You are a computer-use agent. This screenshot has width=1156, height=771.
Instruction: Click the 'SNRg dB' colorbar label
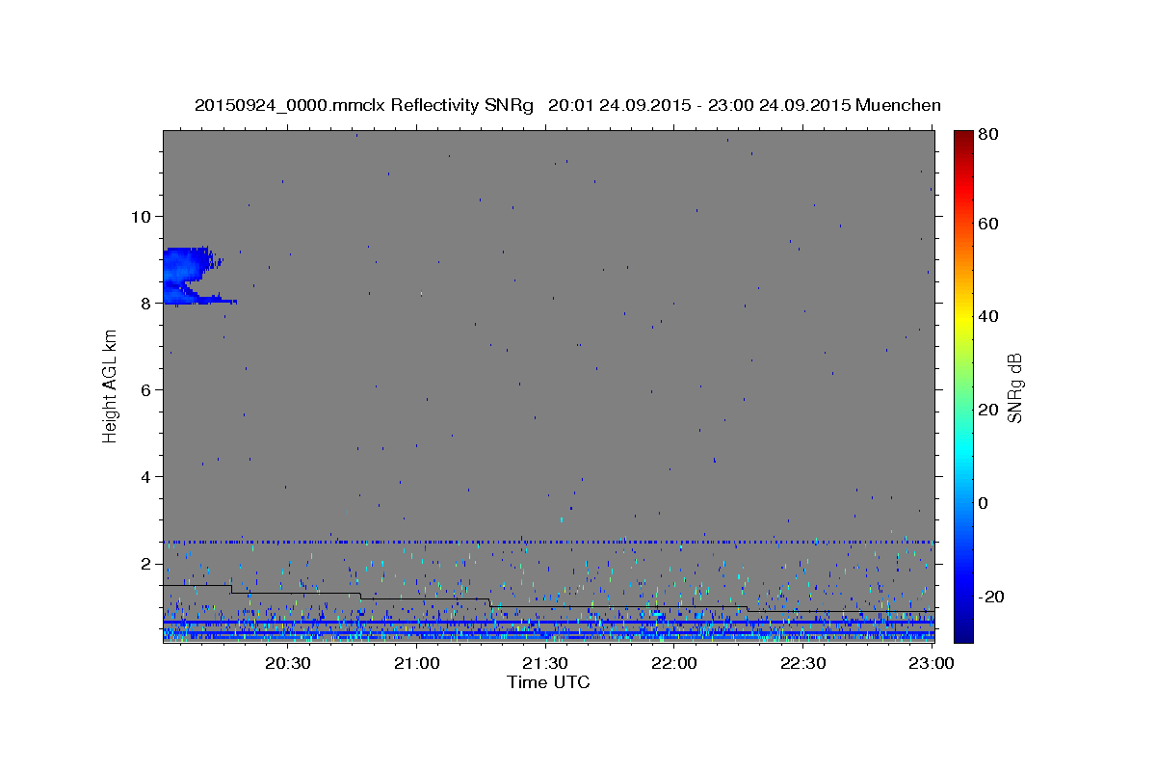coord(1014,387)
